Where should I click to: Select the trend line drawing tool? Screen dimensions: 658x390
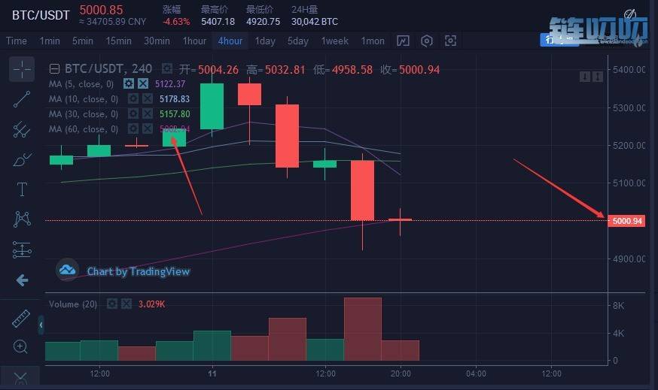(22, 99)
